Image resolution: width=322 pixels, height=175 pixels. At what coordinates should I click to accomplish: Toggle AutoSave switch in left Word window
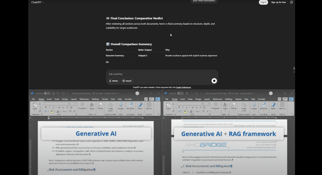point(47,93)
